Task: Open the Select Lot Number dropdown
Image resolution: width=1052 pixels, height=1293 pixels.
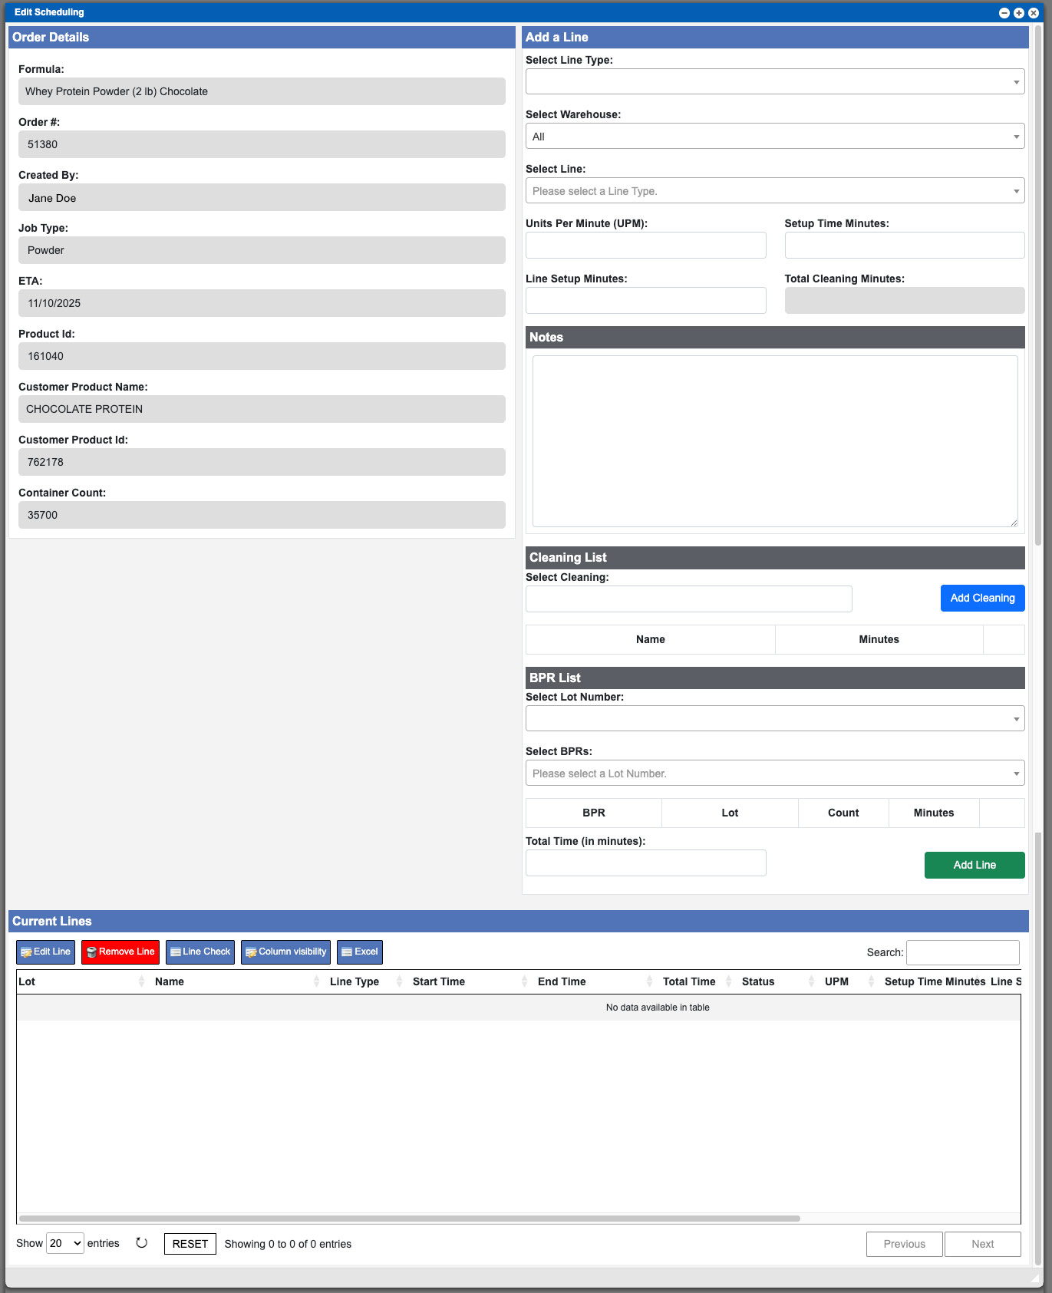Action: (774, 719)
